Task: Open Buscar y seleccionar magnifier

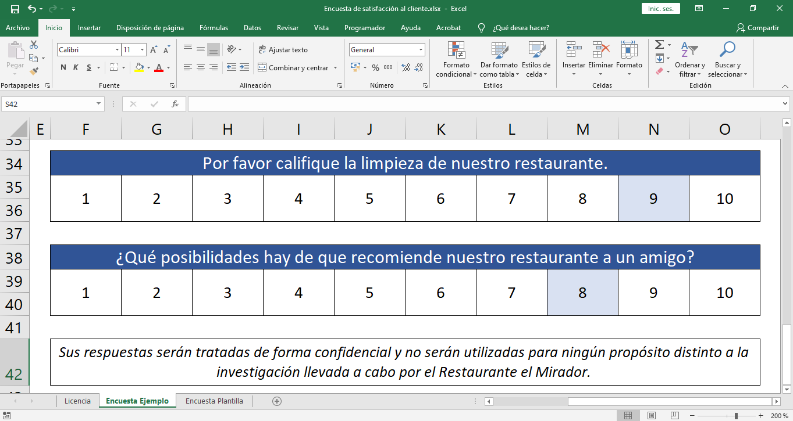Action: (x=727, y=51)
